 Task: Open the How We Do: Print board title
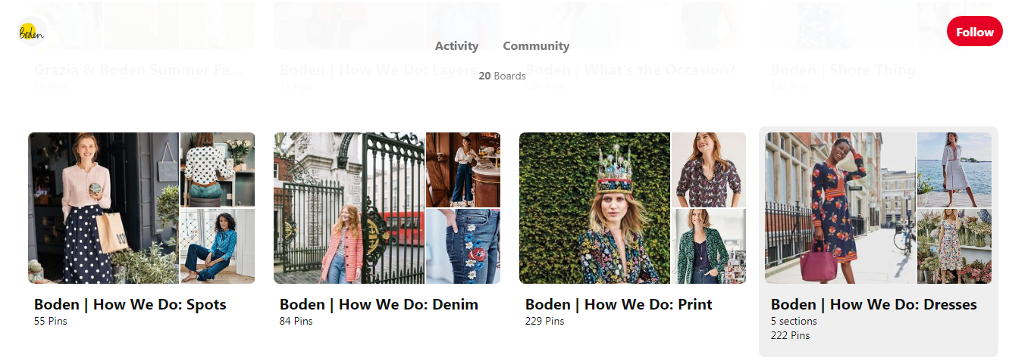click(619, 304)
